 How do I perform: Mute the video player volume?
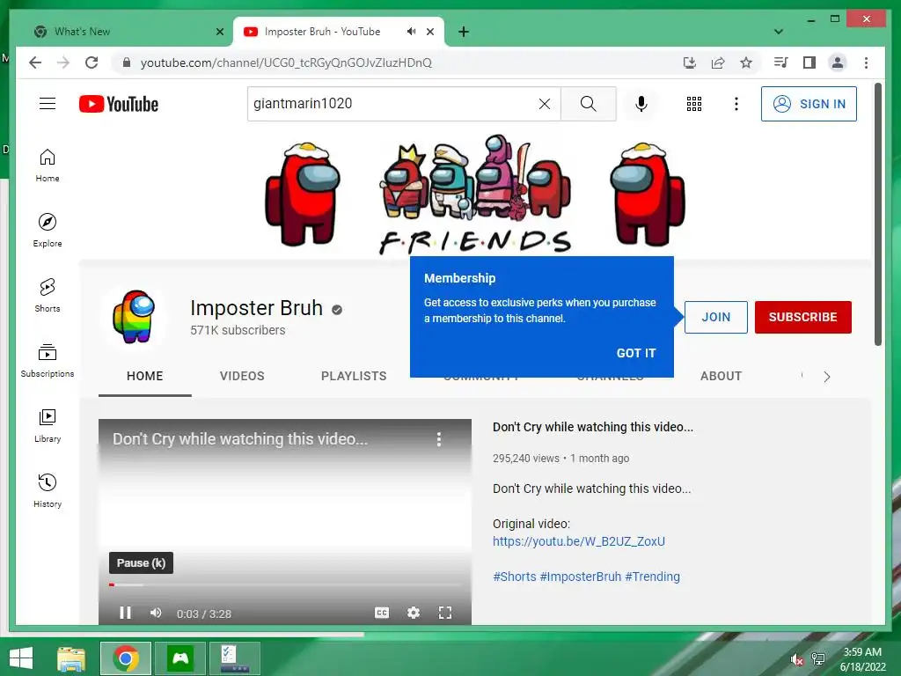pyautogui.click(x=156, y=613)
